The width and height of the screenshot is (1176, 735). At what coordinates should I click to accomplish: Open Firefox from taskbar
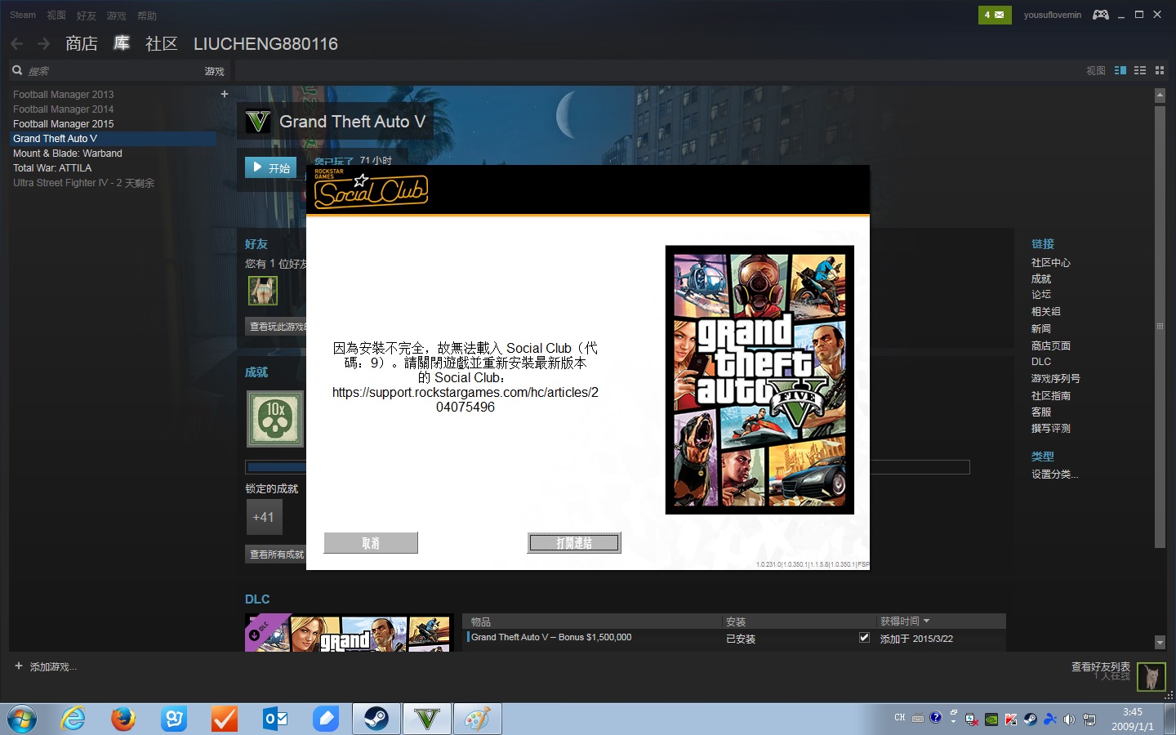click(123, 719)
